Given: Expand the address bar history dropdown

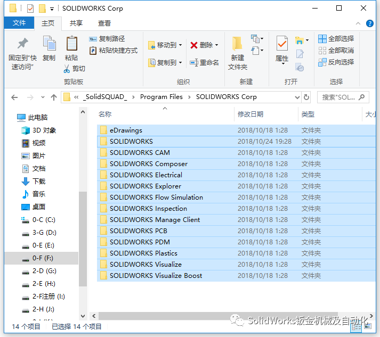Looking at the screenshot, I should (297, 97).
